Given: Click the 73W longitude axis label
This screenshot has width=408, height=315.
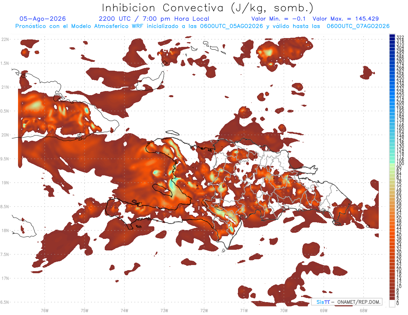Looking at the screenshot, I should point(164,310).
